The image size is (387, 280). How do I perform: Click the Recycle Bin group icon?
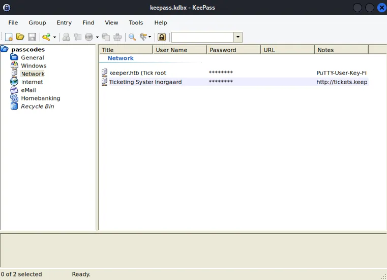(x=14, y=106)
